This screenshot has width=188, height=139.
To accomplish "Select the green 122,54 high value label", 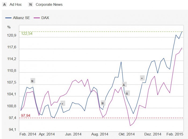I will click(x=27, y=34).
